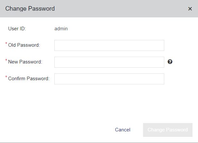198x143 pixels.
Task: Focus the Old Password input field
Action: click(109, 45)
